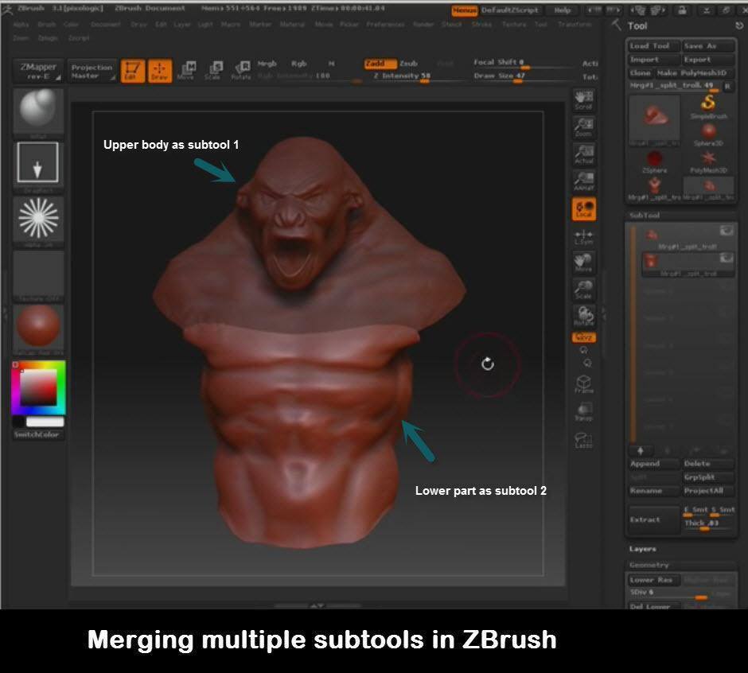The width and height of the screenshot is (748, 673).
Task: Toggle Rgb paint mode
Action: [299, 64]
